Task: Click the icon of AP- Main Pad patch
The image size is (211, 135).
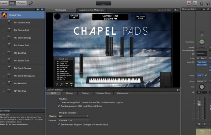Action: (9, 83)
